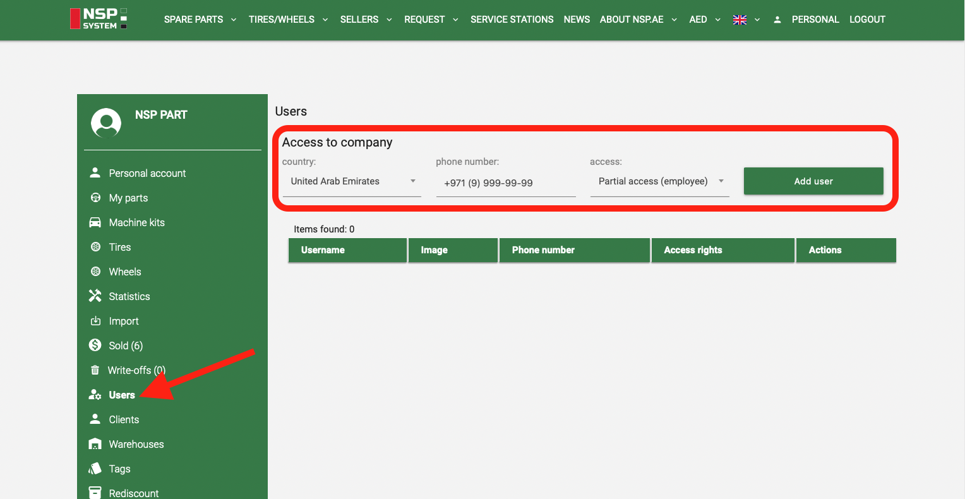Click the Logout link
The height and width of the screenshot is (499, 965).
point(866,20)
